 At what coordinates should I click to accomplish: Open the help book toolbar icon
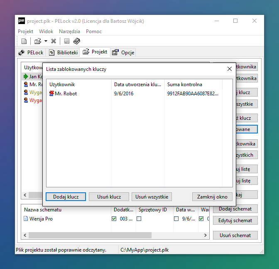pos(77,41)
